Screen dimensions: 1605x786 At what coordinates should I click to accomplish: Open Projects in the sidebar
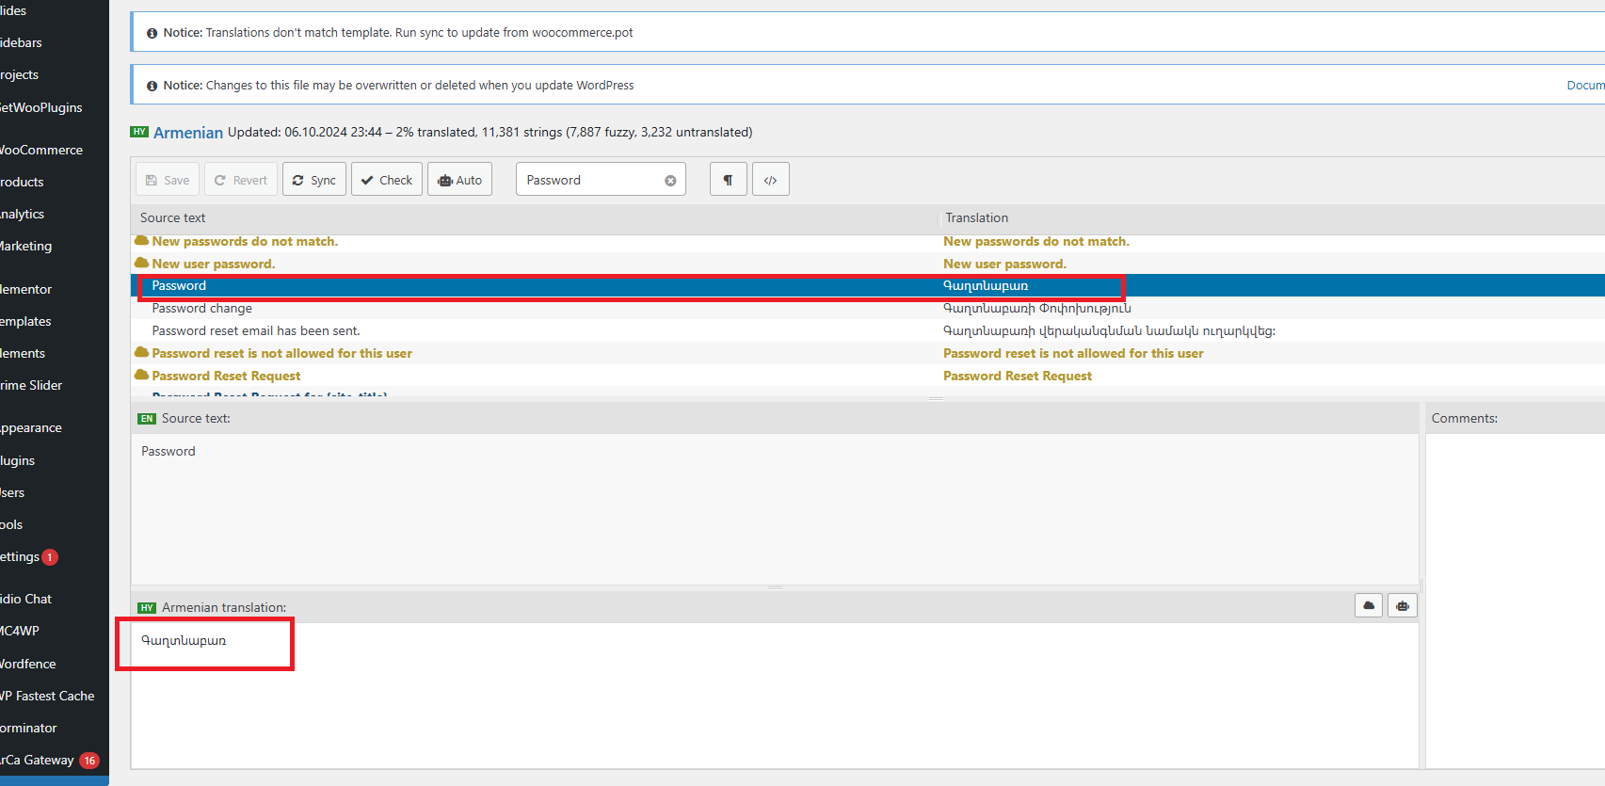[x=20, y=74]
